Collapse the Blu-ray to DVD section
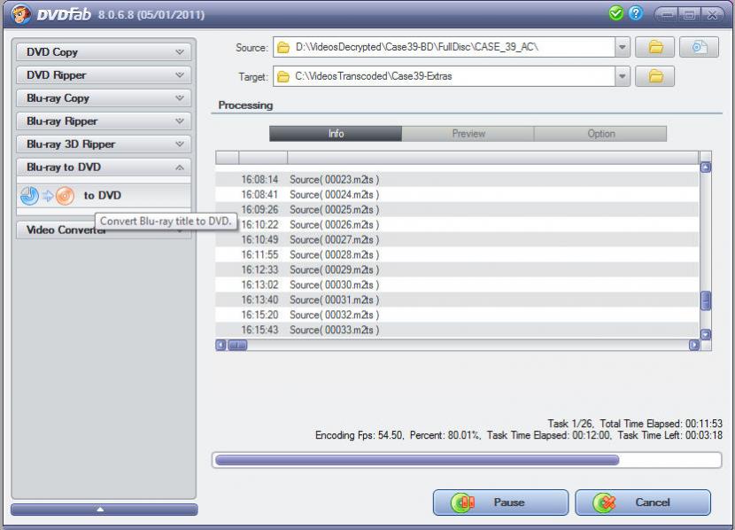735x530 pixels. pos(104,167)
